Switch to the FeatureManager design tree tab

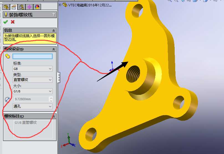click(6, 7)
